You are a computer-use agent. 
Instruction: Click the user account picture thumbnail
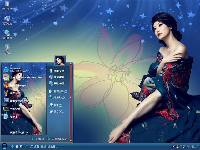point(60,60)
